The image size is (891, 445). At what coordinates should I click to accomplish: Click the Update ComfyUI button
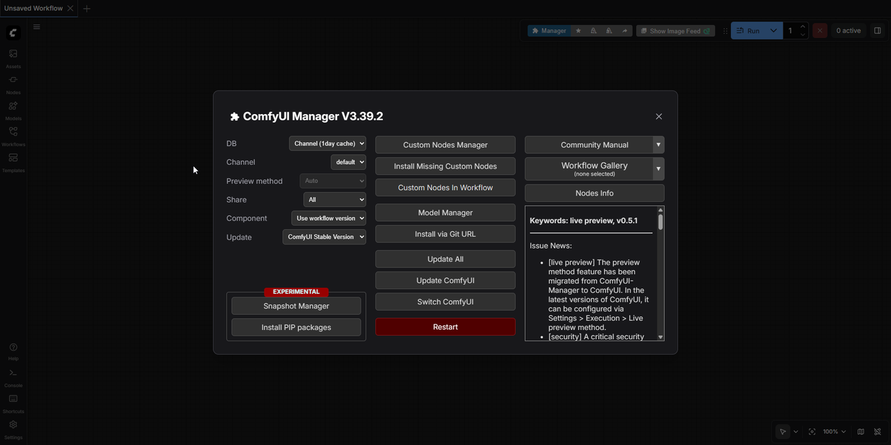point(445,281)
